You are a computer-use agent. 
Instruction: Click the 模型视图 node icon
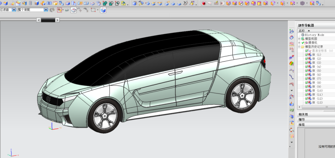pos(303,39)
